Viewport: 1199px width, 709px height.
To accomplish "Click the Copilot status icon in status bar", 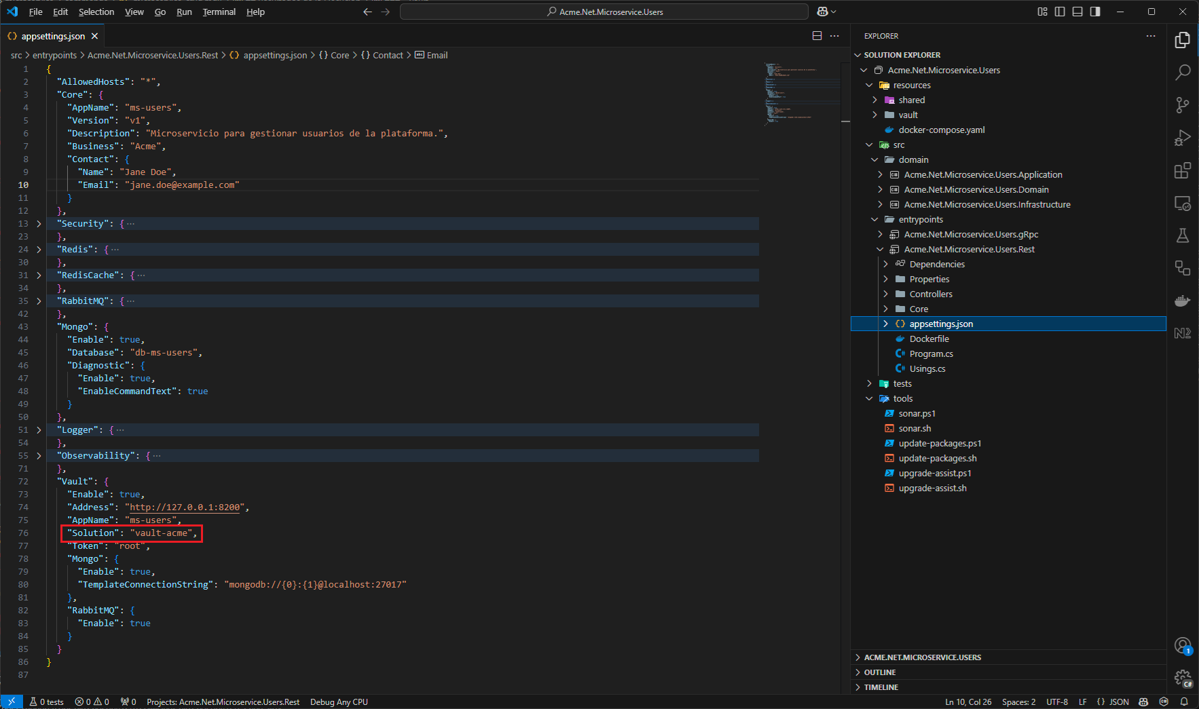I will point(1143,702).
